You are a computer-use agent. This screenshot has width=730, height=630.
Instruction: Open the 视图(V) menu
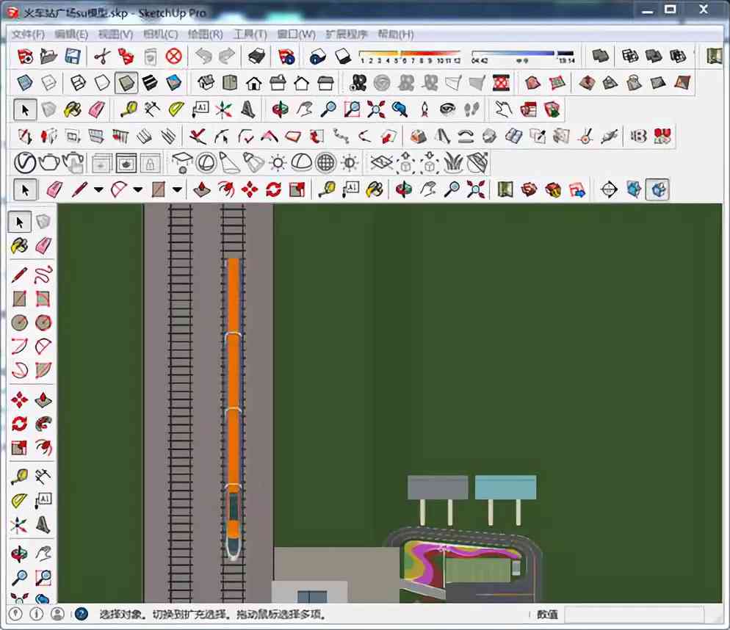click(x=116, y=35)
